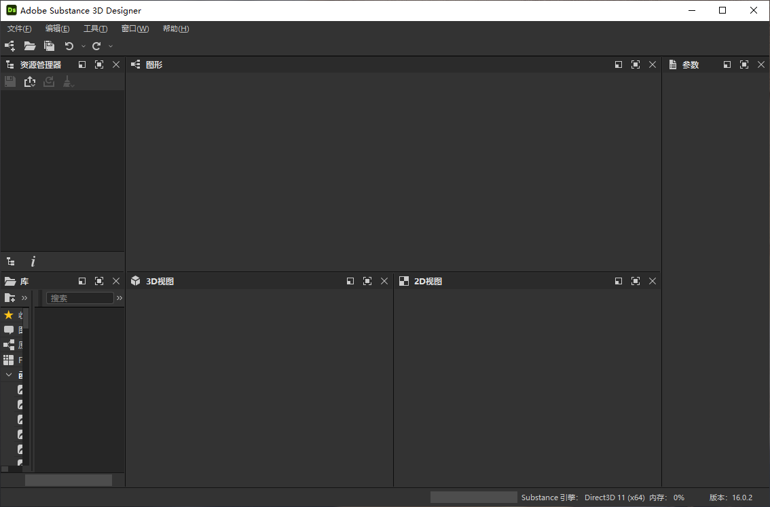Click the '内存: 0%' status text

(x=666, y=497)
